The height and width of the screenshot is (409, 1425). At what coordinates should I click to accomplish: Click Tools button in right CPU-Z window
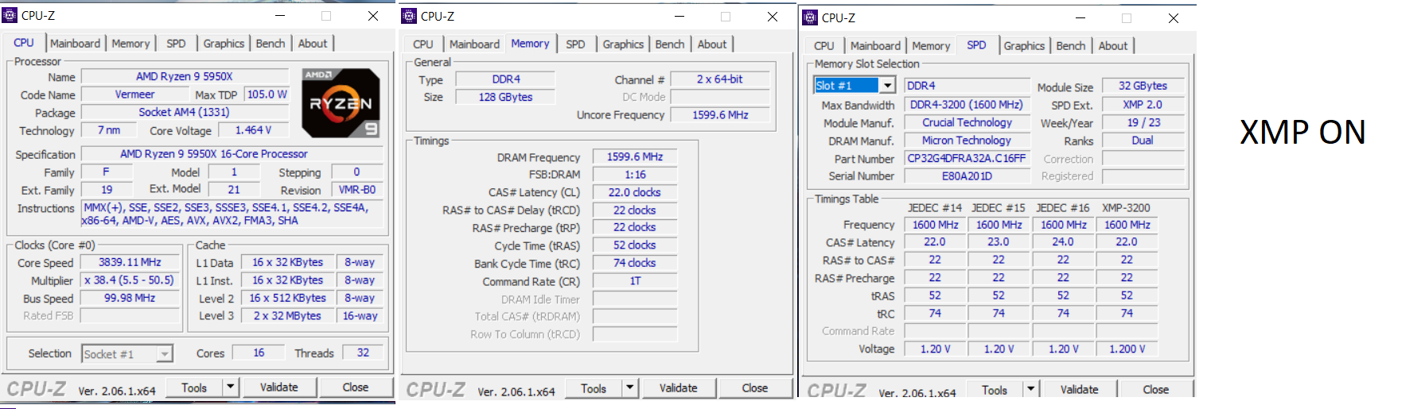coord(995,390)
